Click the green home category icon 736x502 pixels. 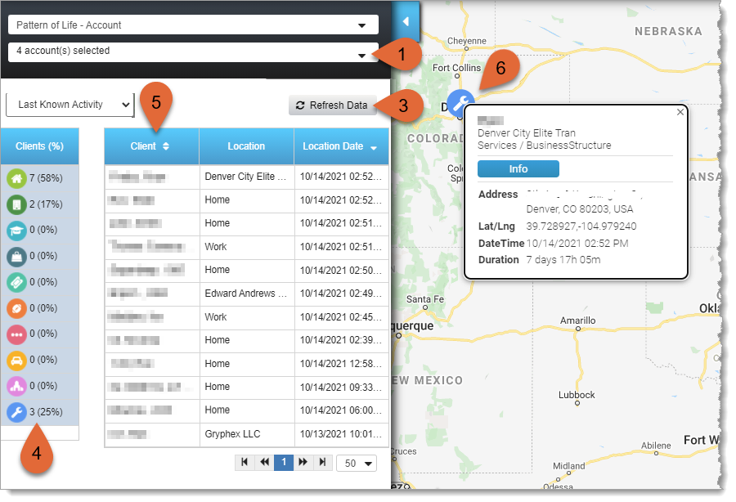pos(16,177)
